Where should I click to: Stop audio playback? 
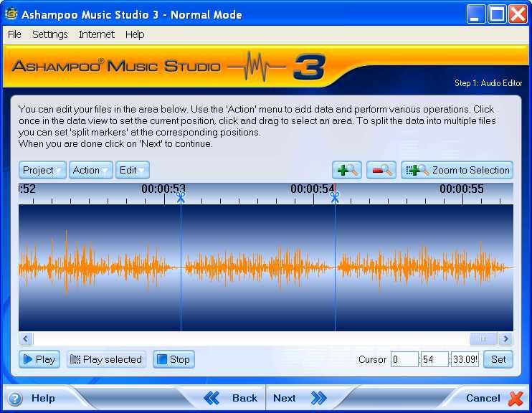pos(174,359)
